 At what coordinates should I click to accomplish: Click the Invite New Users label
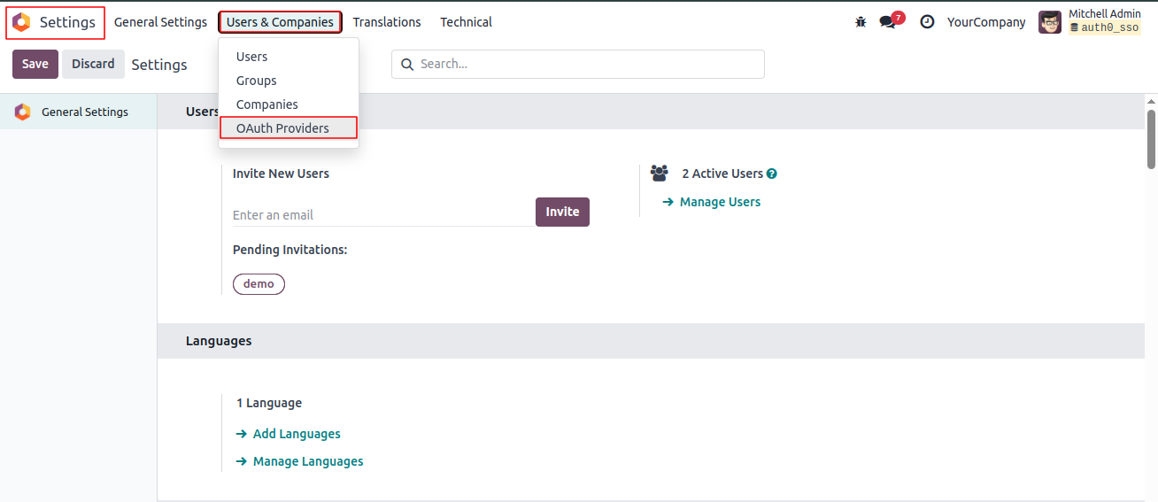281,174
